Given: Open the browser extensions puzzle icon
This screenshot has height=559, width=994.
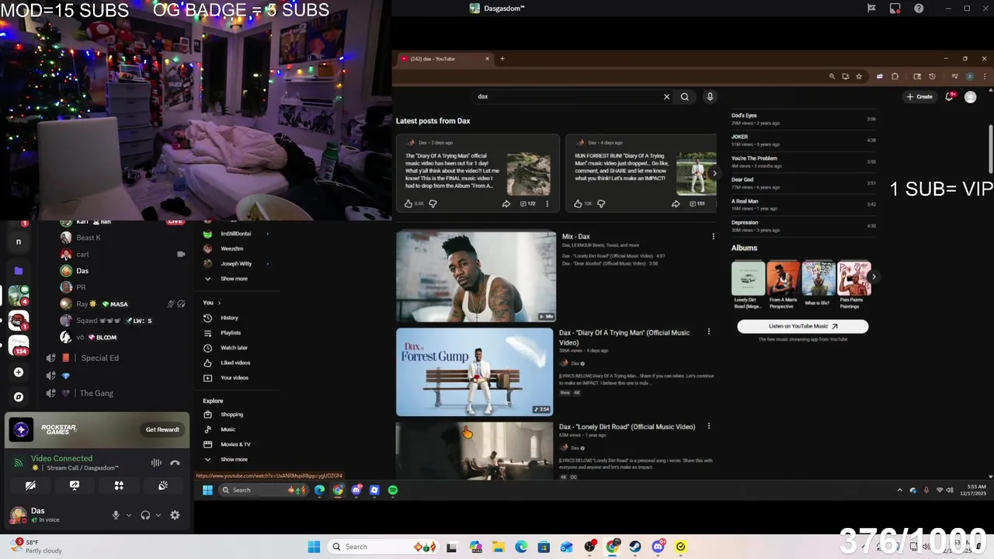Looking at the screenshot, I should click(895, 77).
